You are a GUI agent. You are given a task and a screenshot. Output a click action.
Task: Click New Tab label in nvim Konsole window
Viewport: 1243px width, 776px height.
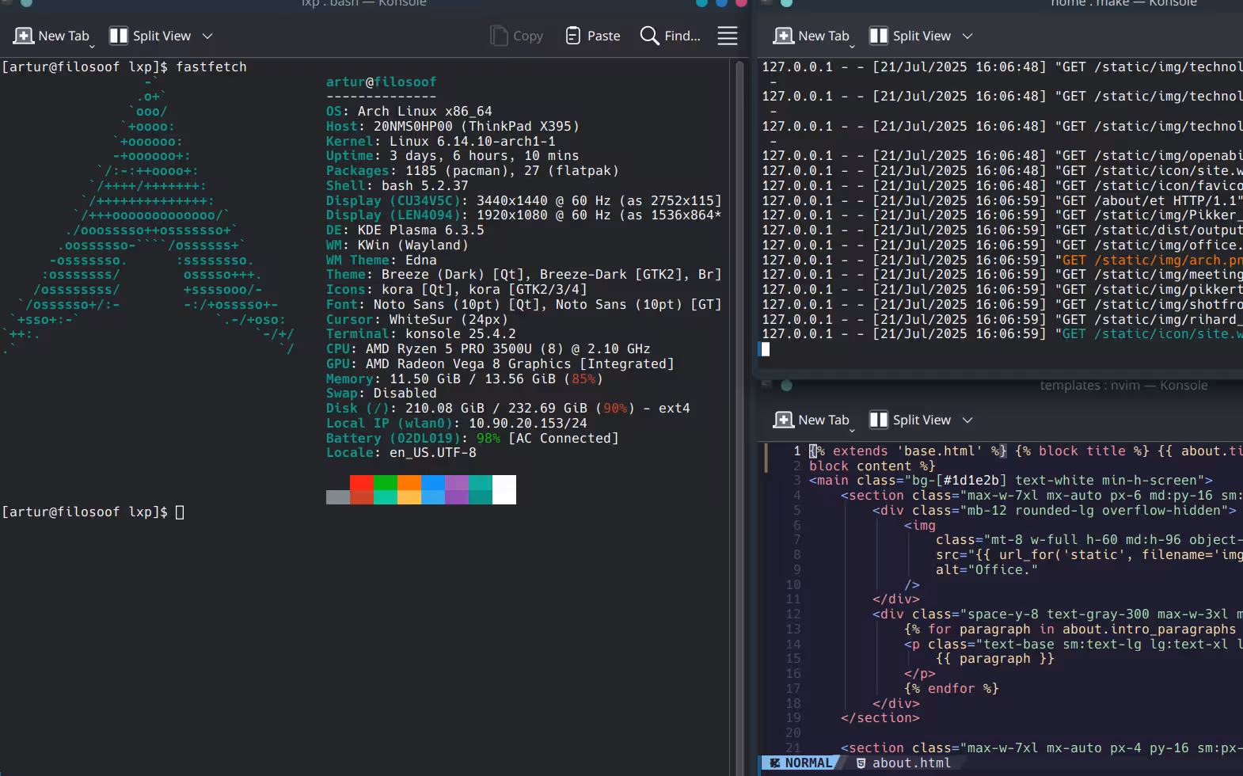[823, 420]
